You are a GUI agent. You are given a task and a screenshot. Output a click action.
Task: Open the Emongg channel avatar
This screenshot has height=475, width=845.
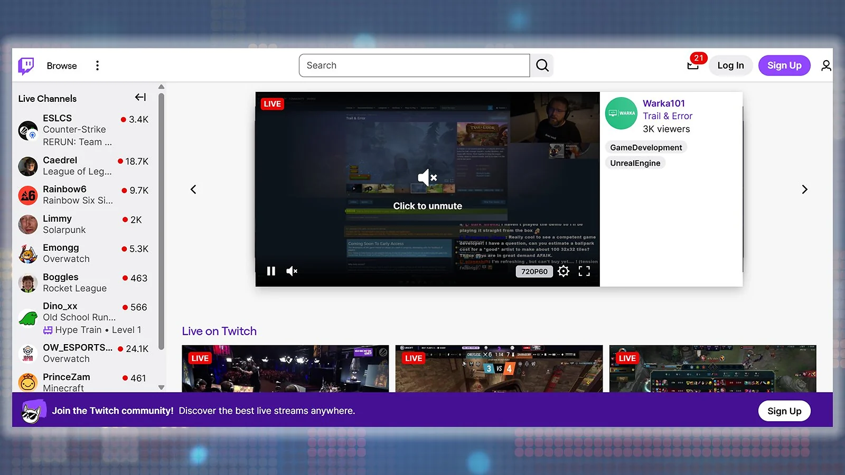click(x=28, y=254)
